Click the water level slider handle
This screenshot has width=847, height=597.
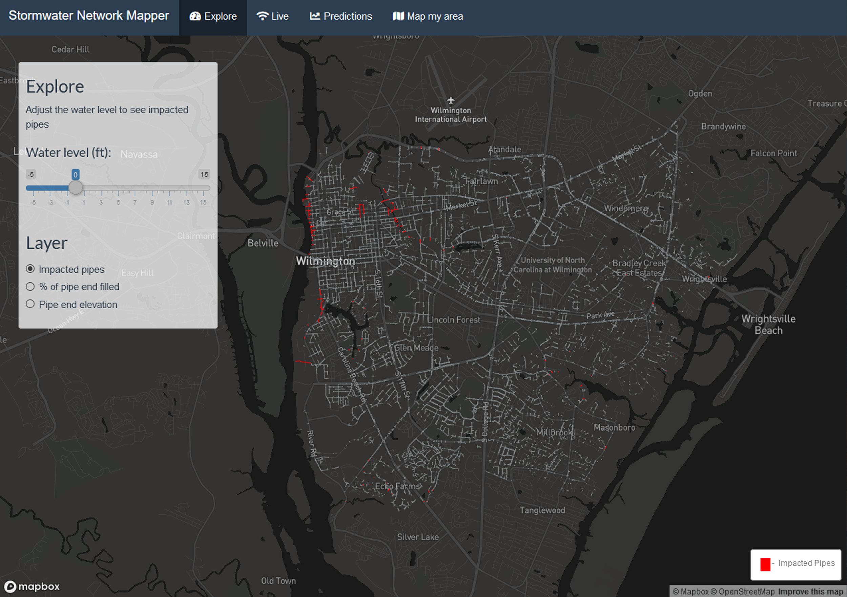(x=76, y=188)
